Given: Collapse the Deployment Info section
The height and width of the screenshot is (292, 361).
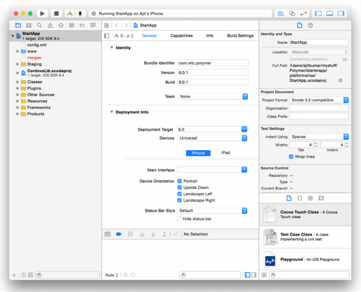Looking at the screenshot, I should click(112, 112).
